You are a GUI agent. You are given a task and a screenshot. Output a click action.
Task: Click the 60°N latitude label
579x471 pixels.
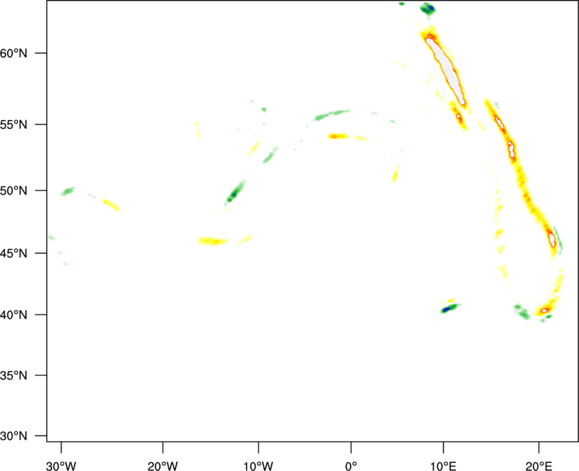click(14, 53)
